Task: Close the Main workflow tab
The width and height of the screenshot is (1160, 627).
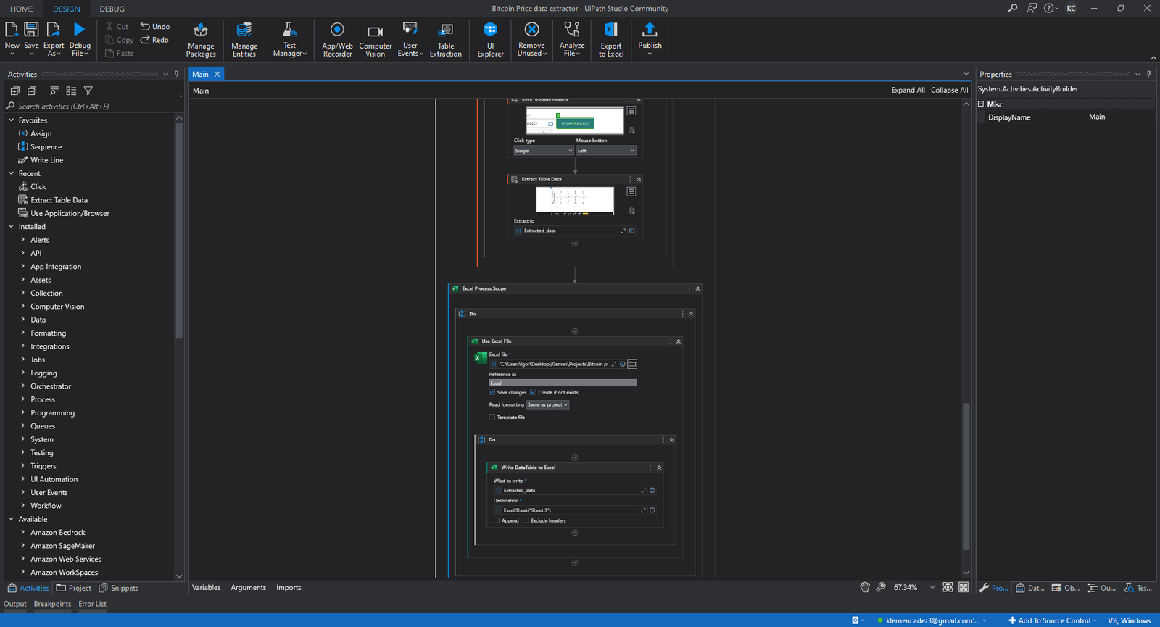Action: pos(217,74)
